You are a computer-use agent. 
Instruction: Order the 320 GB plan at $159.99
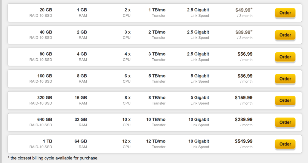(285, 100)
